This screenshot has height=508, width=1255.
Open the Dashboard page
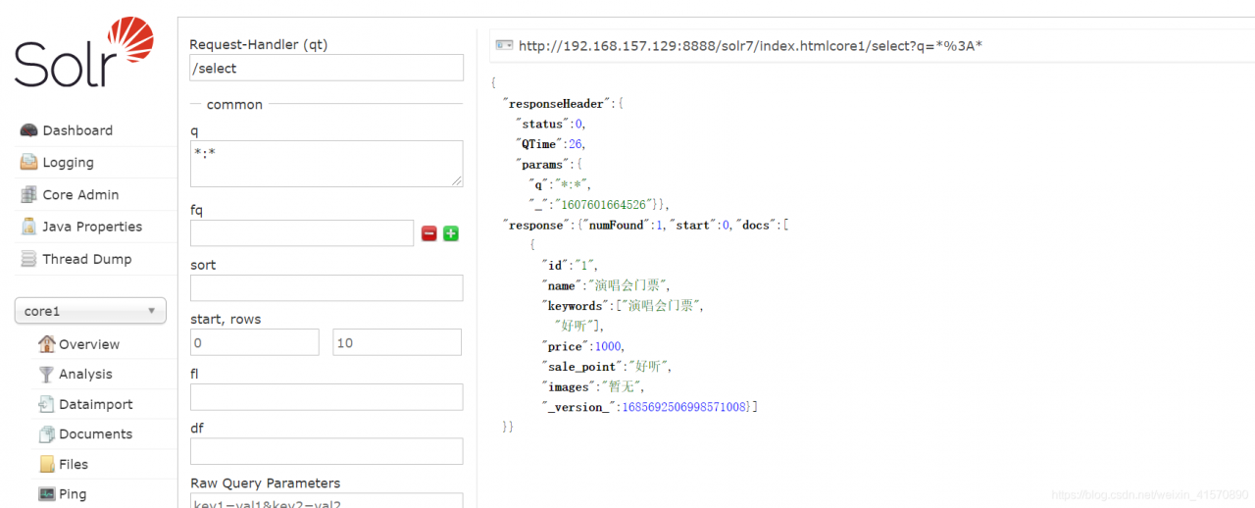click(x=77, y=130)
